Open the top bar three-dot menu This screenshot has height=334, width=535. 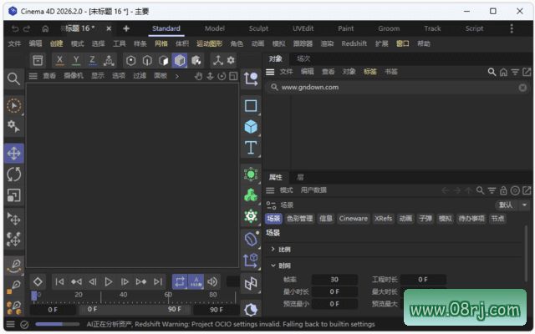coord(512,28)
